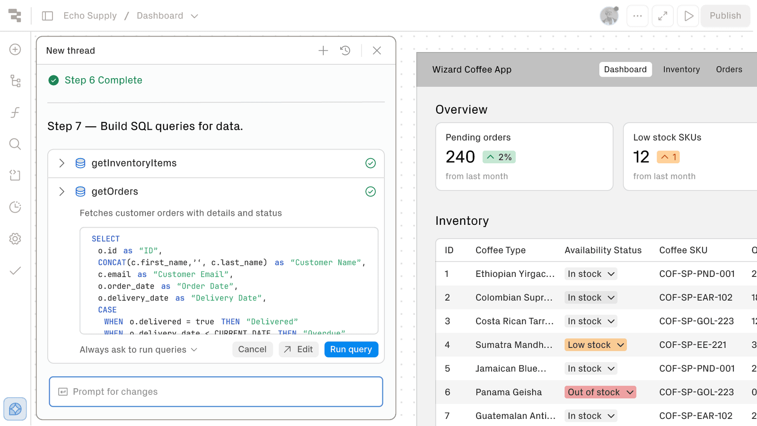Toggle the approval checkmark on getInventoryItems
The height and width of the screenshot is (426, 757).
[x=370, y=163]
